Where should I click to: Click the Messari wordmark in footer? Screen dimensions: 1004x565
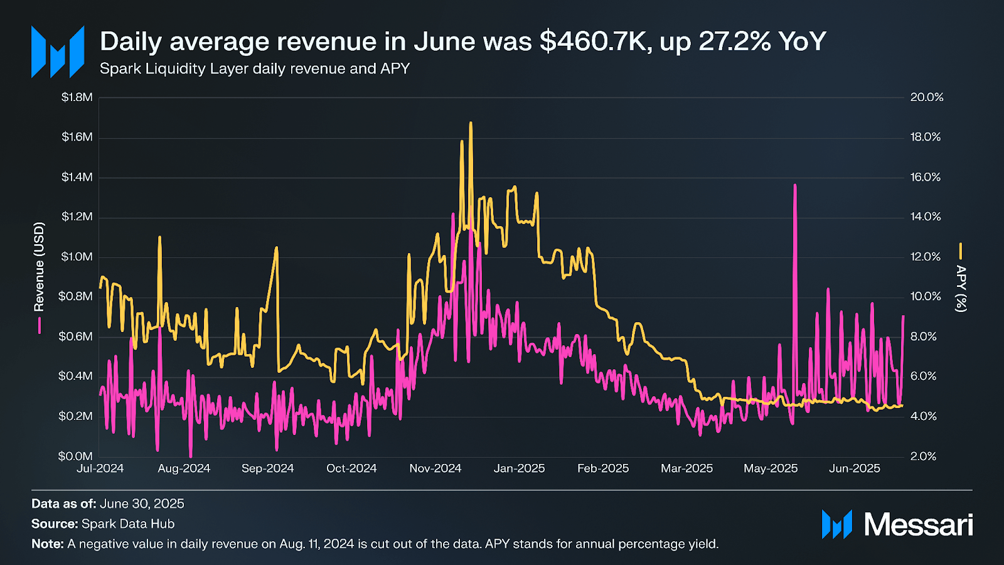pos(919,524)
